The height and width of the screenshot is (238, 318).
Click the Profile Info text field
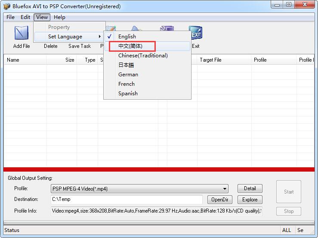pyautogui.click(x=157, y=211)
